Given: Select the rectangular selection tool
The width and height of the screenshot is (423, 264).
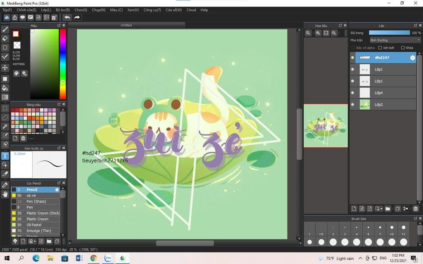Looking at the screenshot, I should coord(5,108).
